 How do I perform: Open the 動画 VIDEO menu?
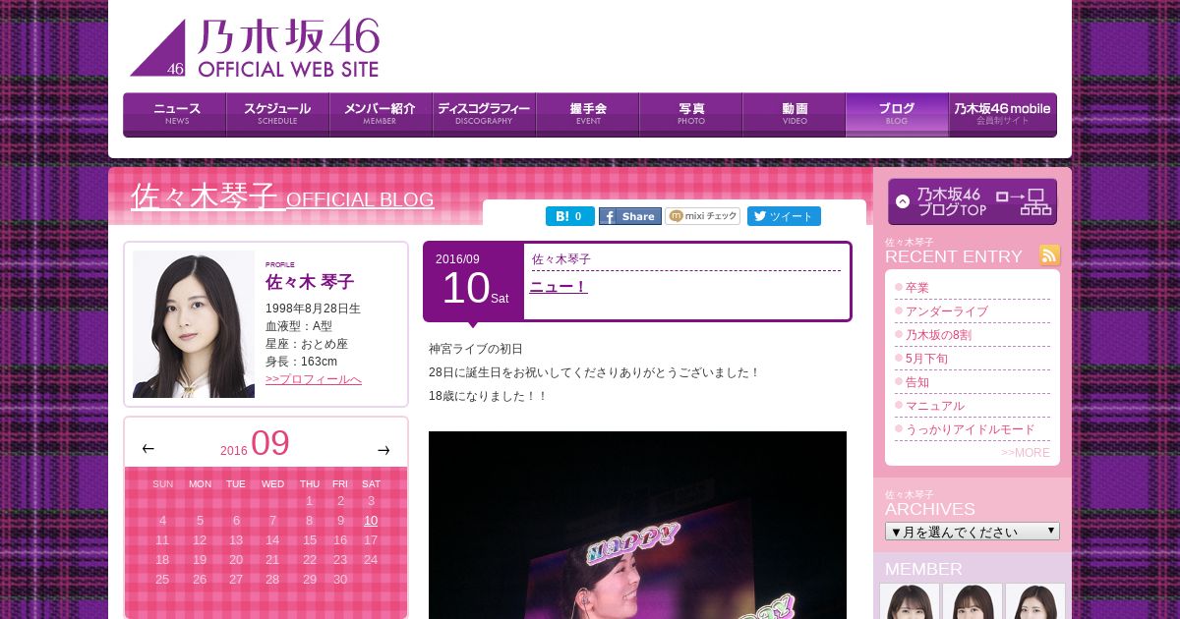[x=794, y=115]
